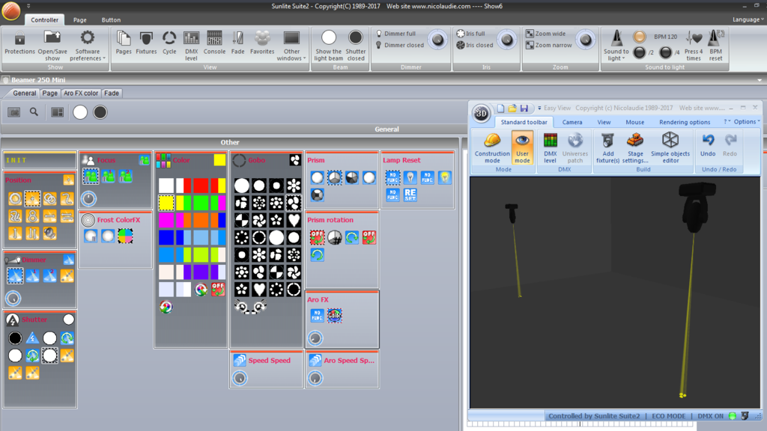
Task: Open the Fade view icon
Action: (237, 38)
